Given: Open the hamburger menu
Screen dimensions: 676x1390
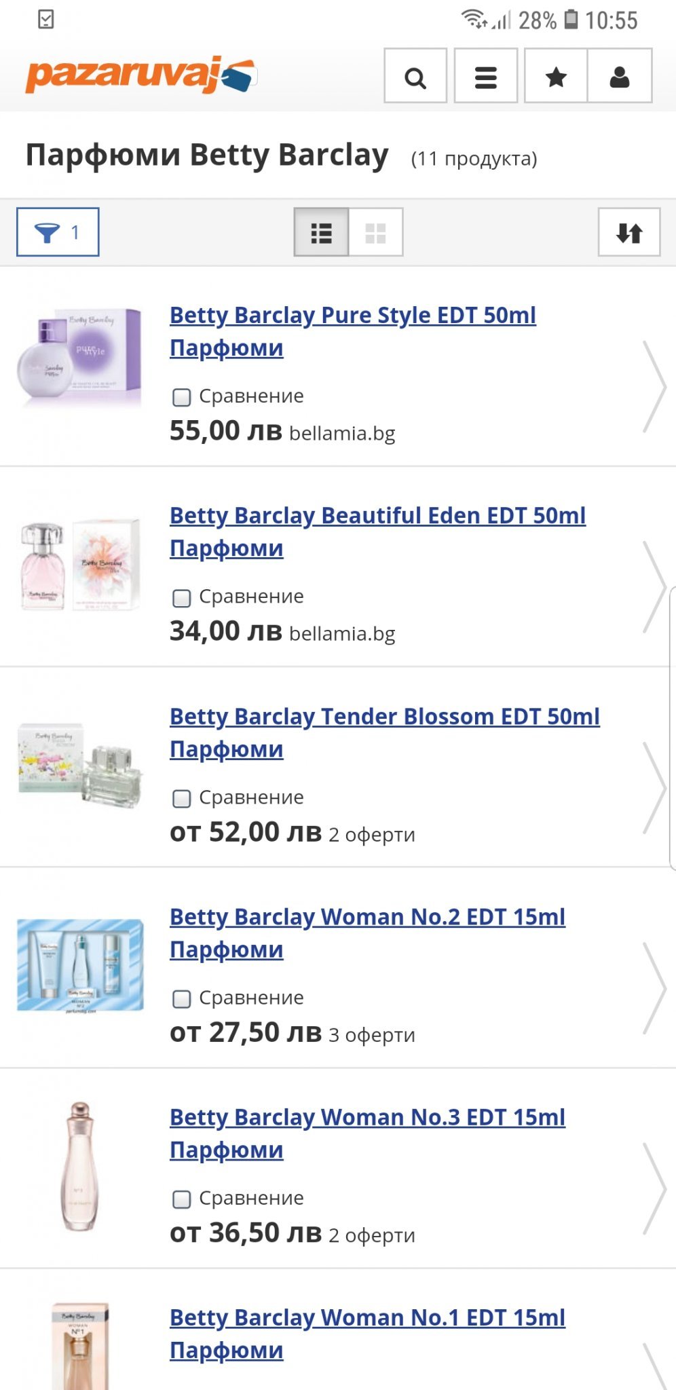Looking at the screenshot, I should [485, 76].
